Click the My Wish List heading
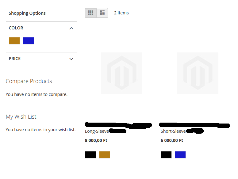 21,117
